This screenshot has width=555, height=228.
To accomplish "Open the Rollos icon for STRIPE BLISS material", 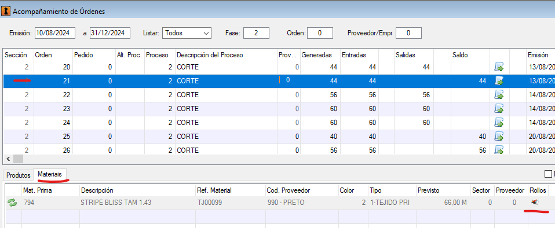I will pyautogui.click(x=535, y=203).
